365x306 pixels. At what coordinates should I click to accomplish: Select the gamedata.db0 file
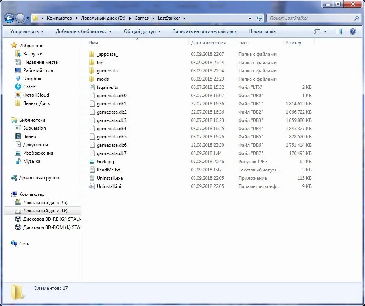tap(111, 96)
